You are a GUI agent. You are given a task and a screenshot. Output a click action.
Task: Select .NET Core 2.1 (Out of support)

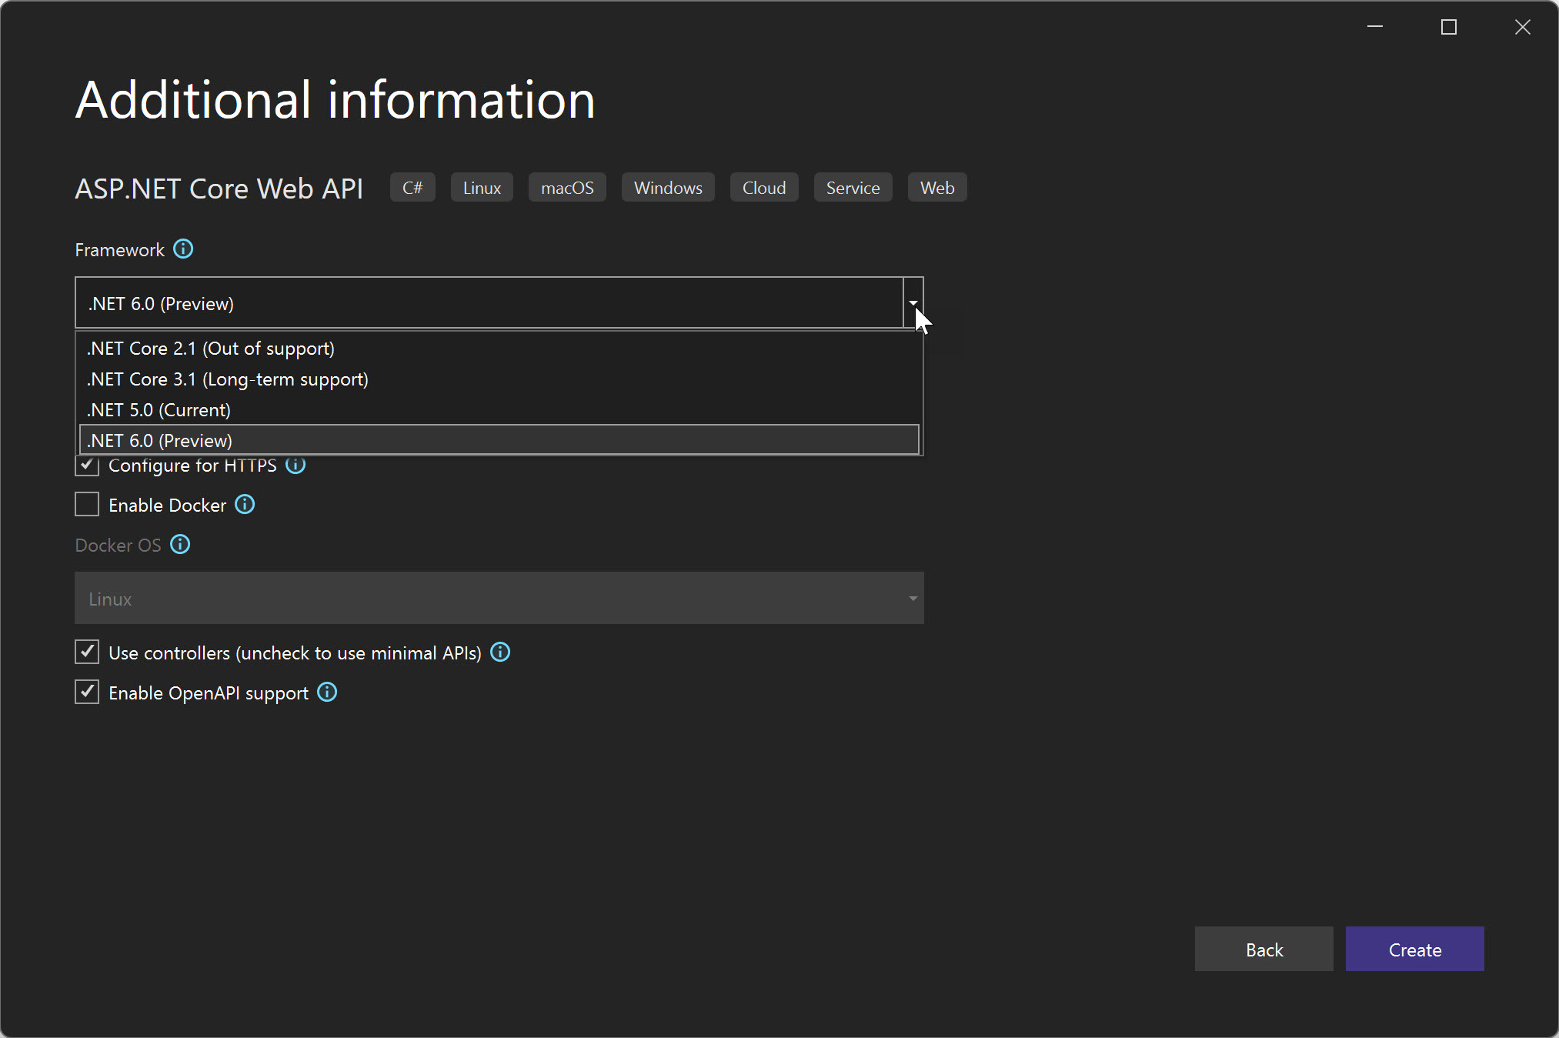[499, 349]
